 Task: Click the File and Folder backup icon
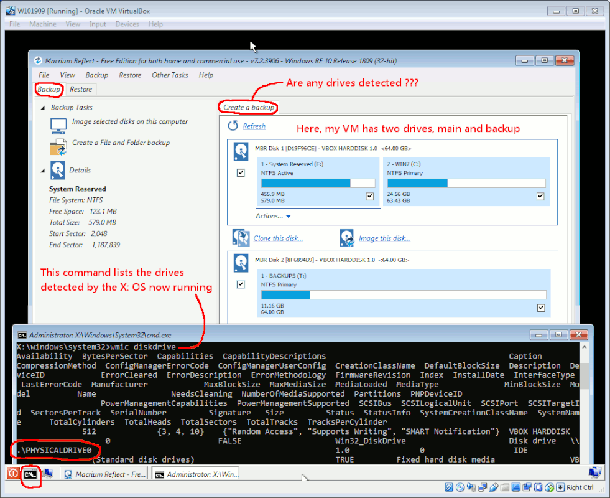pos(58,147)
